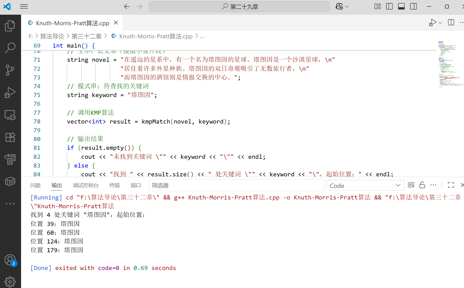The image size is (464, 288).
Task: Open Customize Layout button
Action: [377, 7]
